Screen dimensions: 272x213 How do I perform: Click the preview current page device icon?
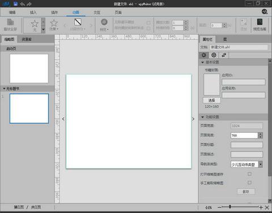click(x=260, y=22)
